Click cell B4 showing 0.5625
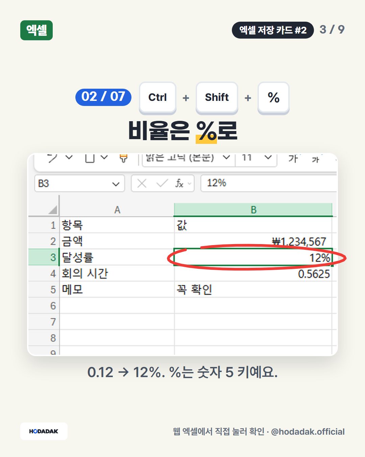This screenshot has width=365, height=457. point(253,274)
